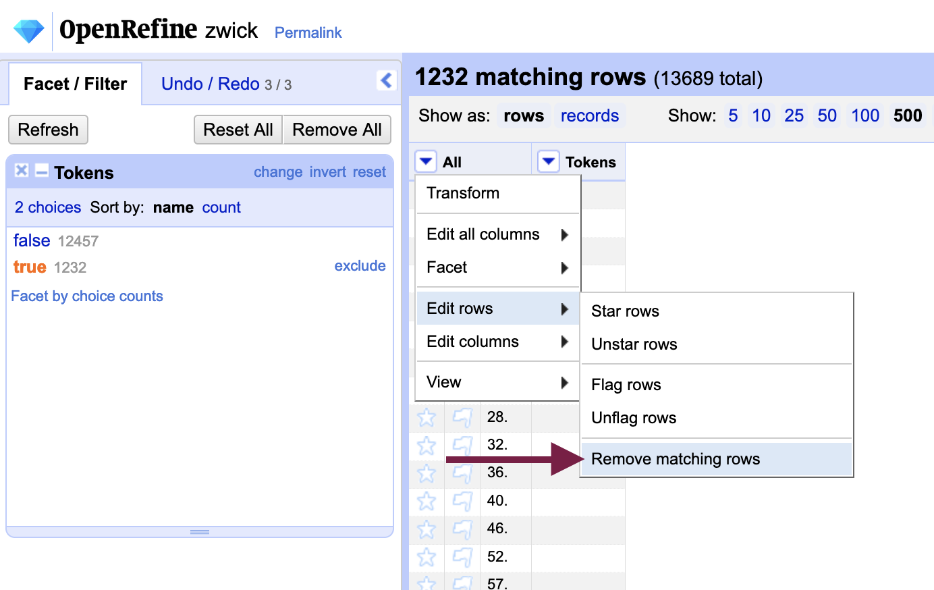
Task: Show 5 rows per page
Action: (x=733, y=115)
